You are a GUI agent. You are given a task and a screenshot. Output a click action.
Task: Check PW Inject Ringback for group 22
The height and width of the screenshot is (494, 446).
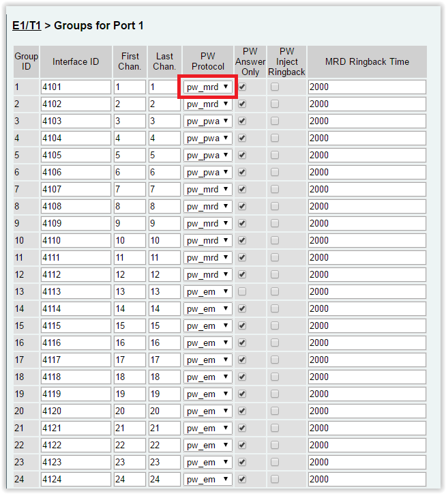[275, 445]
